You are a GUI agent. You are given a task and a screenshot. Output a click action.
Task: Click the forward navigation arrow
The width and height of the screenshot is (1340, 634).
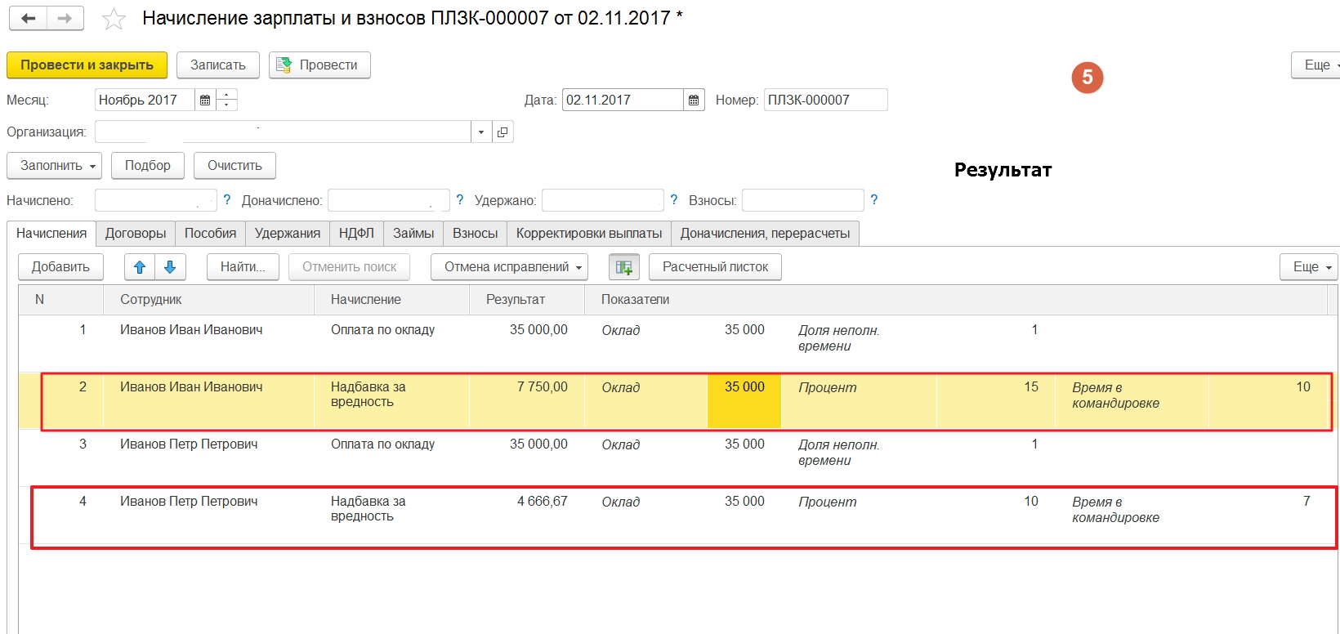(65, 18)
